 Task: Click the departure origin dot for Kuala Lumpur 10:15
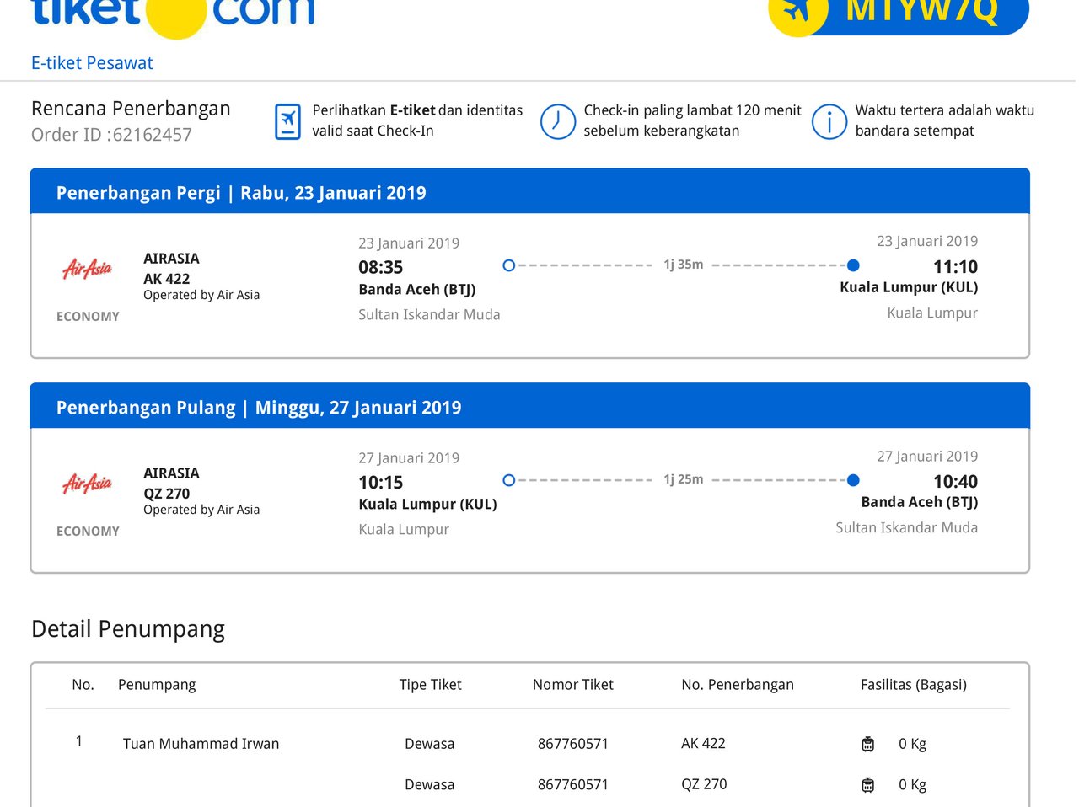pos(508,480)
